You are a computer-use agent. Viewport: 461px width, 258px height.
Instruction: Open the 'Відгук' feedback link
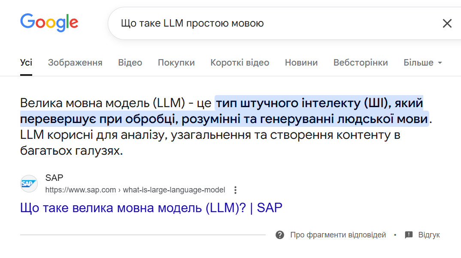429,235
